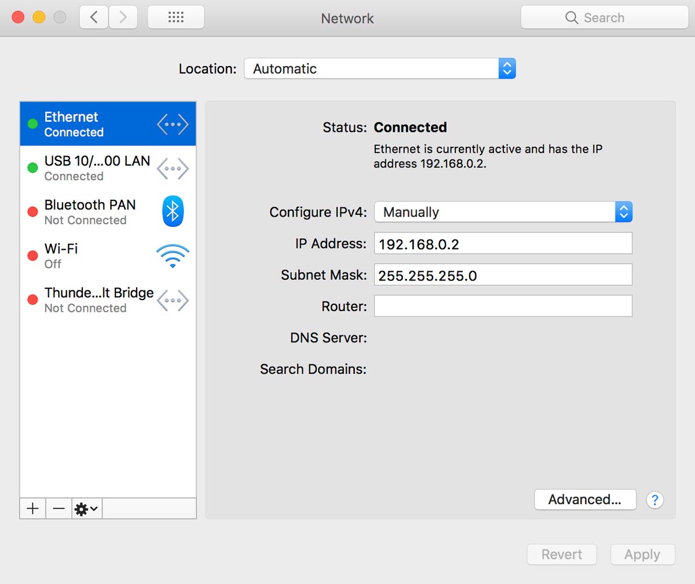This screenshot has width=695, height=584.
Task: Click the red status dot beside Bluetooth PAN
Action: pyautogui.click(x=32, y=211)
